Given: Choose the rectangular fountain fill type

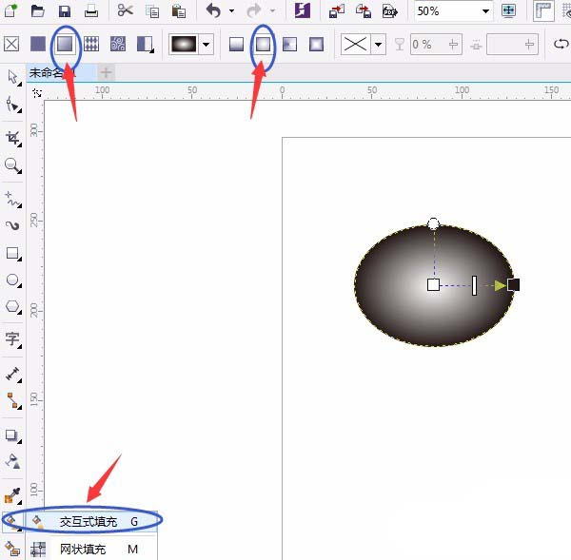Looking at the screenshot, I should (x=316, y=45).
